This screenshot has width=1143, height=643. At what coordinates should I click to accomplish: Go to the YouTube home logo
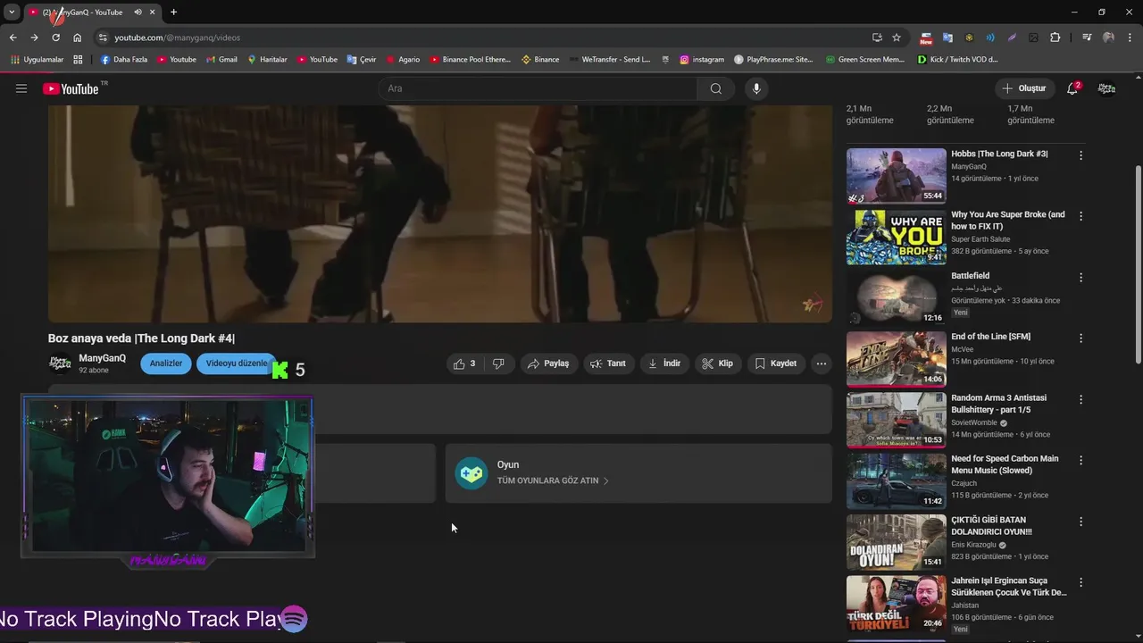(x=71, y=88)
